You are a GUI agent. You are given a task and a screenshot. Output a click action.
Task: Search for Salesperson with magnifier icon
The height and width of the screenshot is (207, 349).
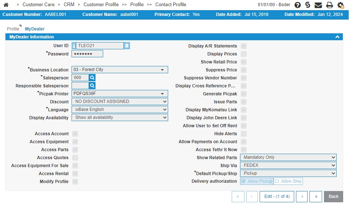click(x=92, y=78)
